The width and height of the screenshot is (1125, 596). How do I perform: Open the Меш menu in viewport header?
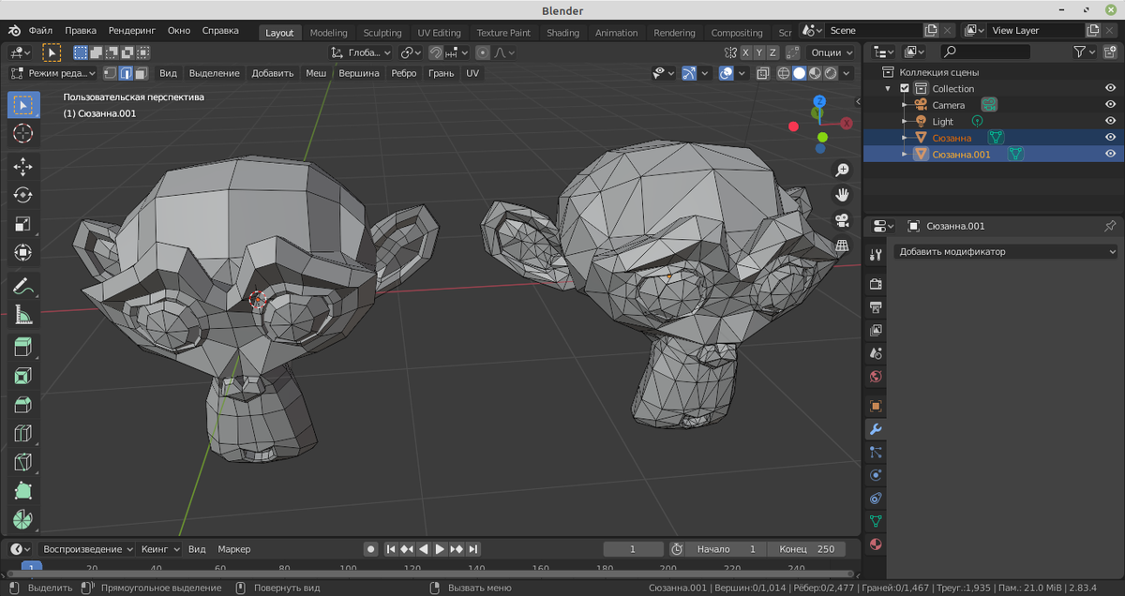316,73
